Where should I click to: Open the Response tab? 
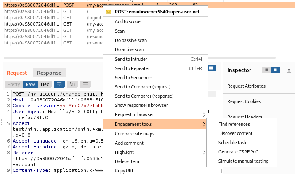pos(49,73)
